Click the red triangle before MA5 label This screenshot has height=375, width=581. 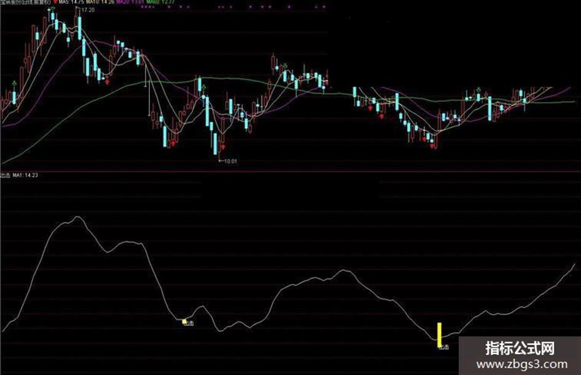point(55,2)
